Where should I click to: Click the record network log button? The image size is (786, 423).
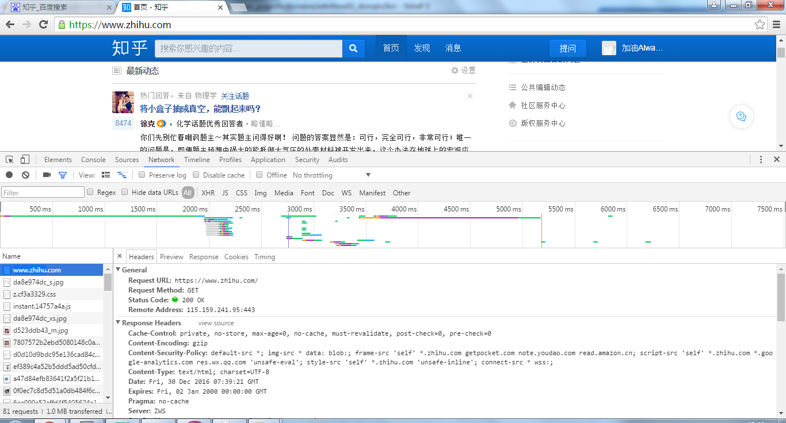point(9,175)
